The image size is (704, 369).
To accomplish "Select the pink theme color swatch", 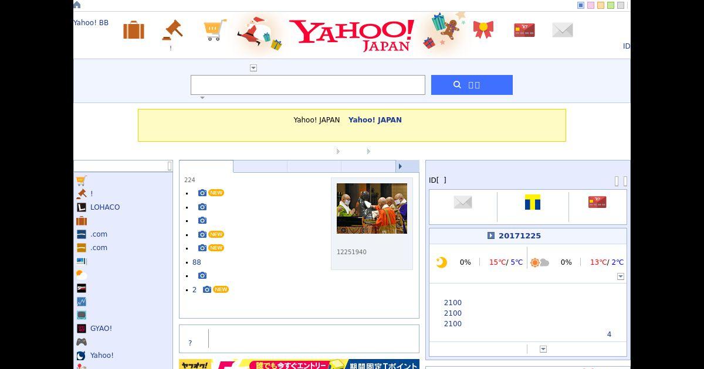I will coord(591,5).
